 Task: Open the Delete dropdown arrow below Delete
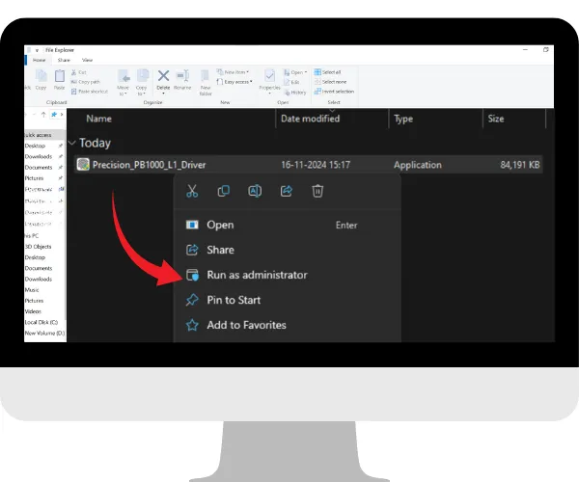[163, 94]
